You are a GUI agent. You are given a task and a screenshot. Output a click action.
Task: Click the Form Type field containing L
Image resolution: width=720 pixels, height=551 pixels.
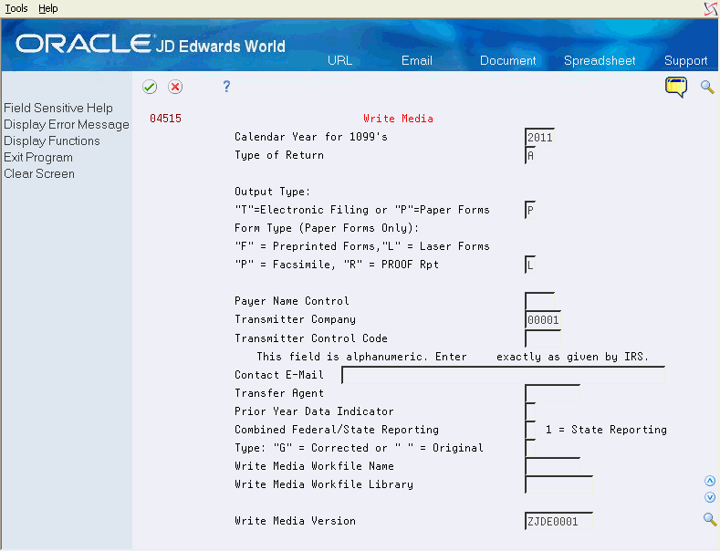[530, 265]
